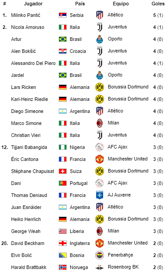Viewport: 165px width, 273px height.
Task: Select the Juventus logo in Nicola Amoruso's row
Action: (100, 27)
